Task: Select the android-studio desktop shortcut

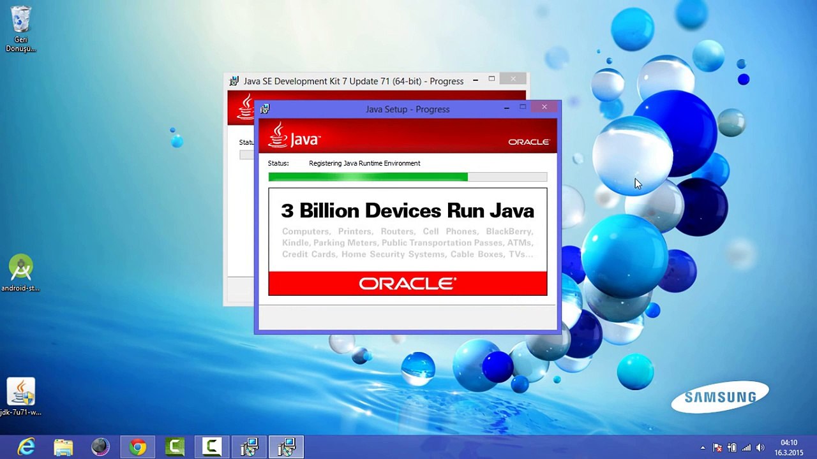Action: [x=20, y=273]
